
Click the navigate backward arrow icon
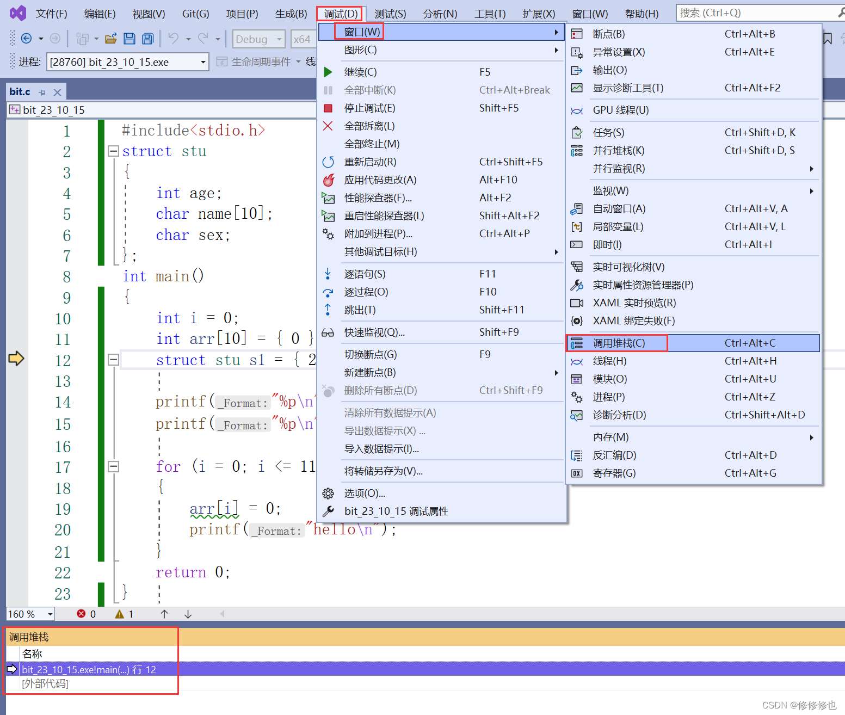click(x=26, y=39)
